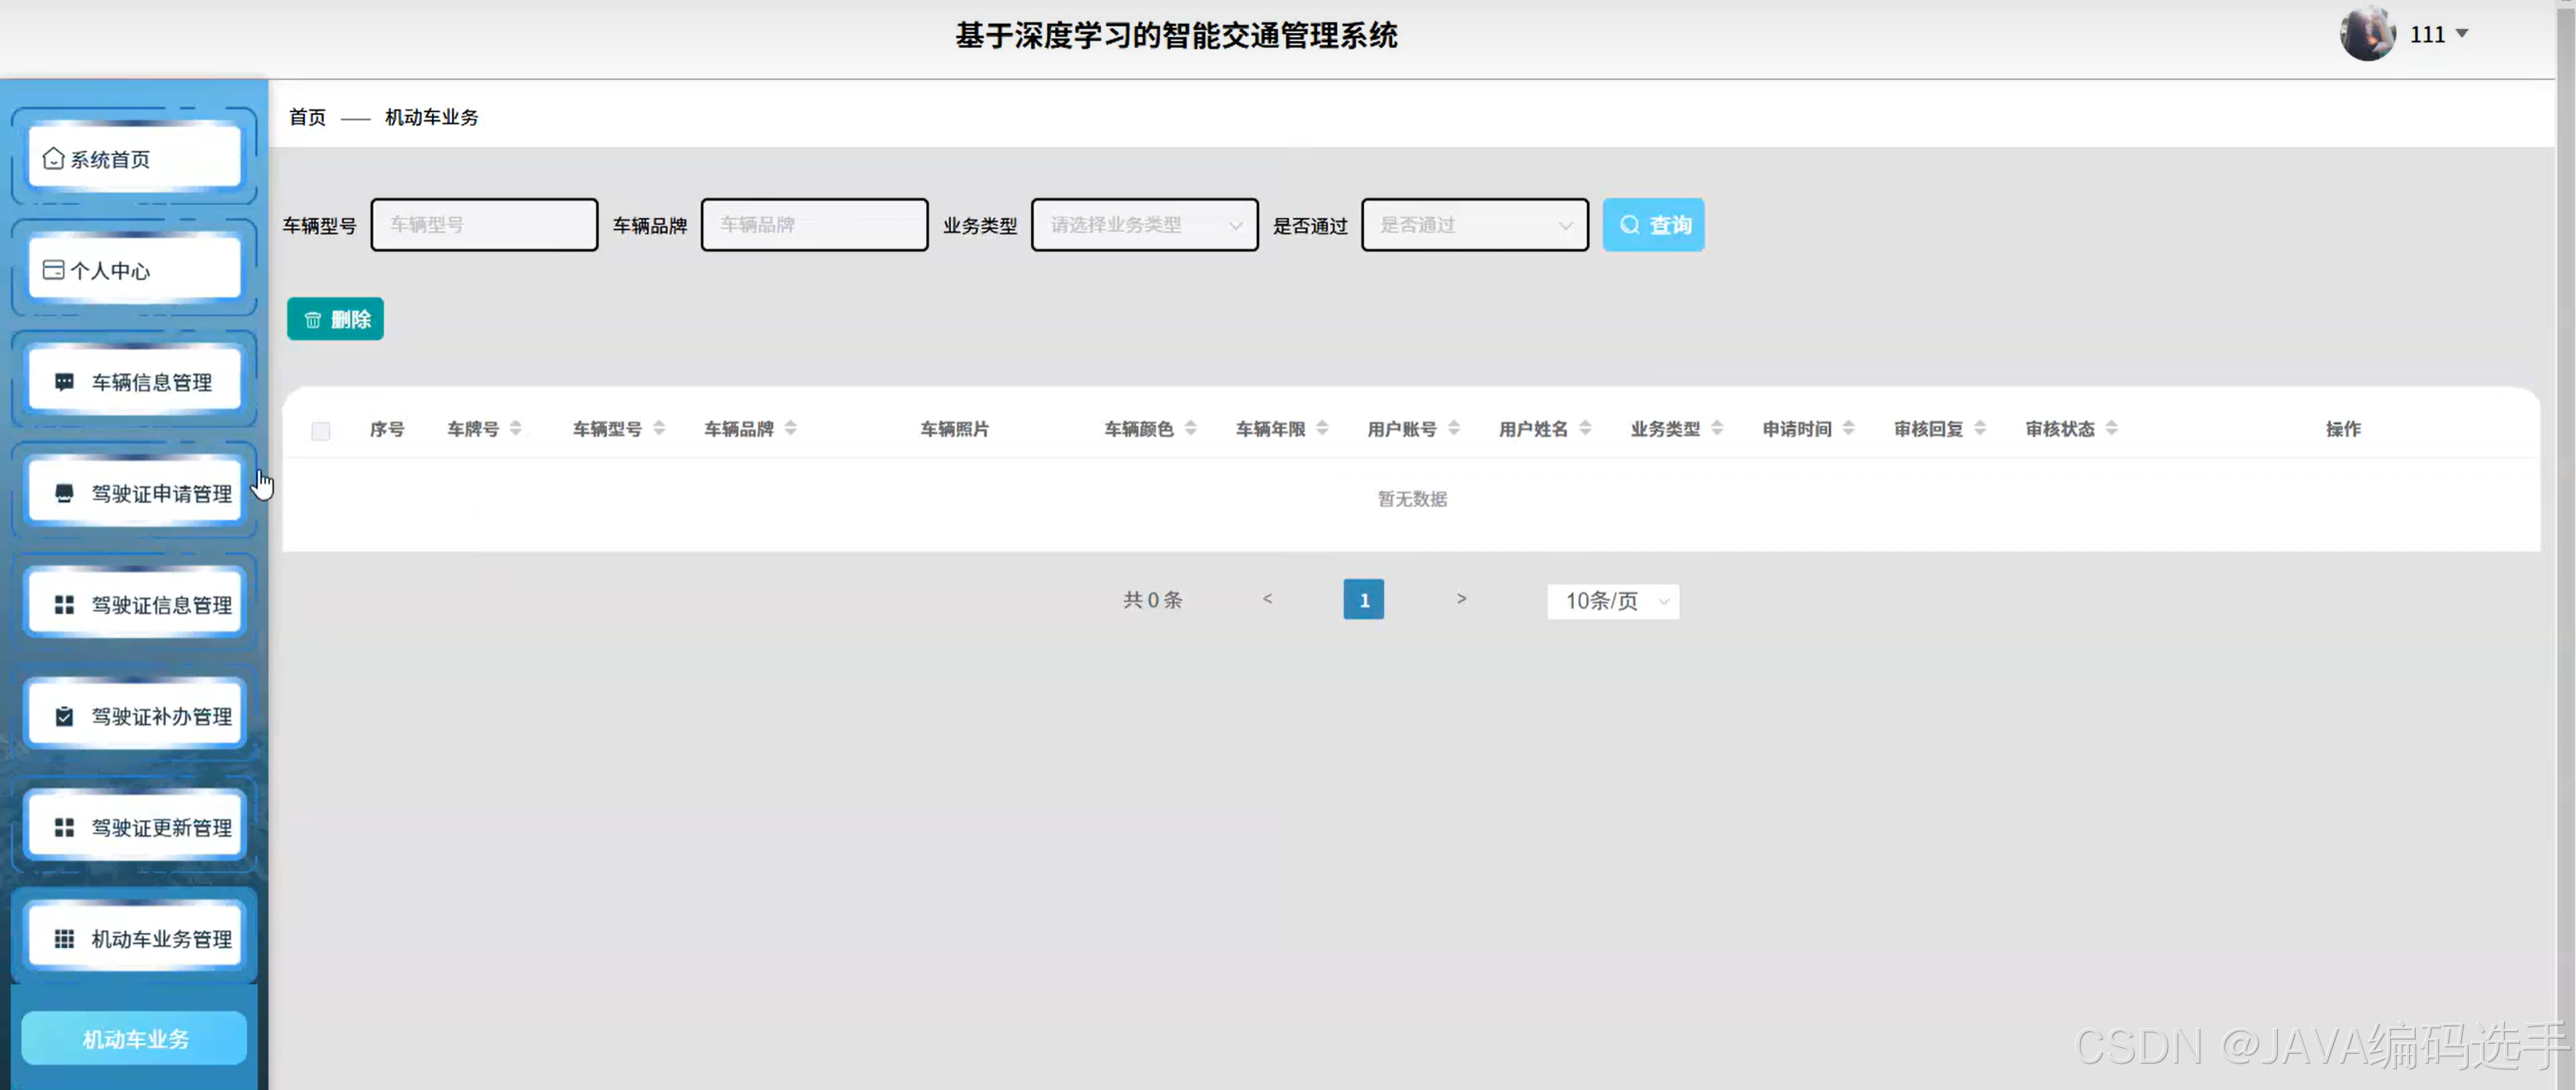Click the 操作 column header
This screenshot has height=1090, width=2576.
point(2342,429)
